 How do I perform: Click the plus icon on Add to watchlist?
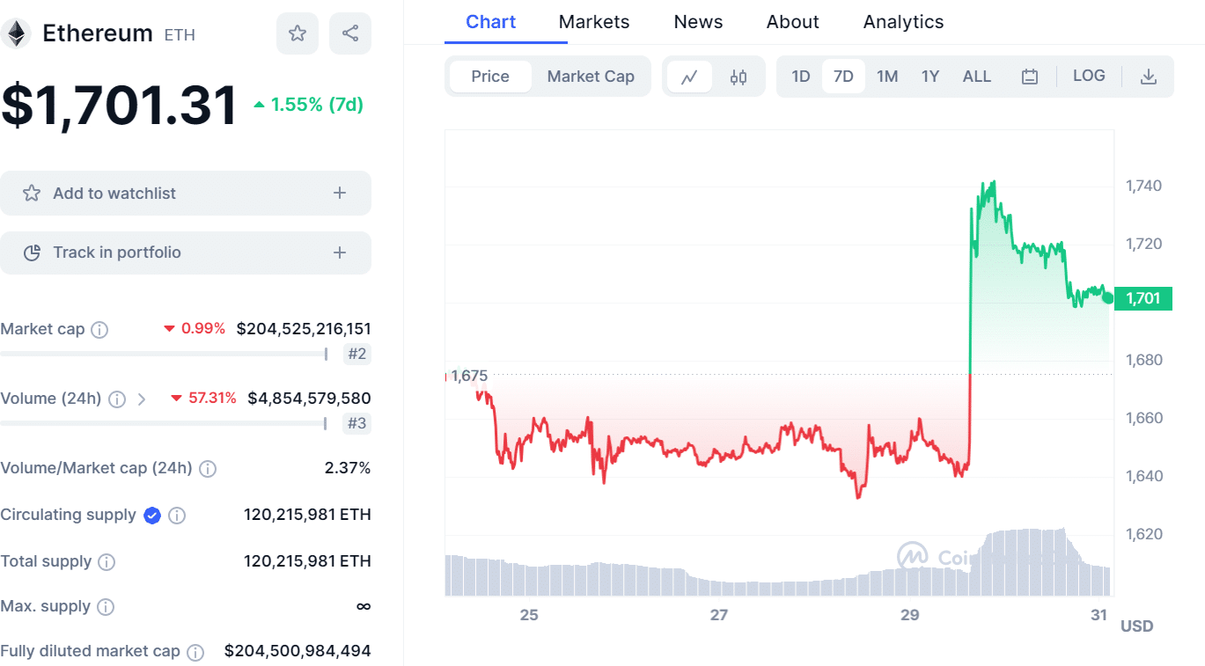(340, 193)
